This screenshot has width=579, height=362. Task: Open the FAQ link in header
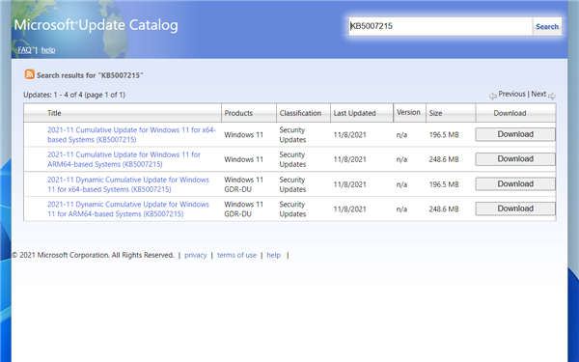25,50
